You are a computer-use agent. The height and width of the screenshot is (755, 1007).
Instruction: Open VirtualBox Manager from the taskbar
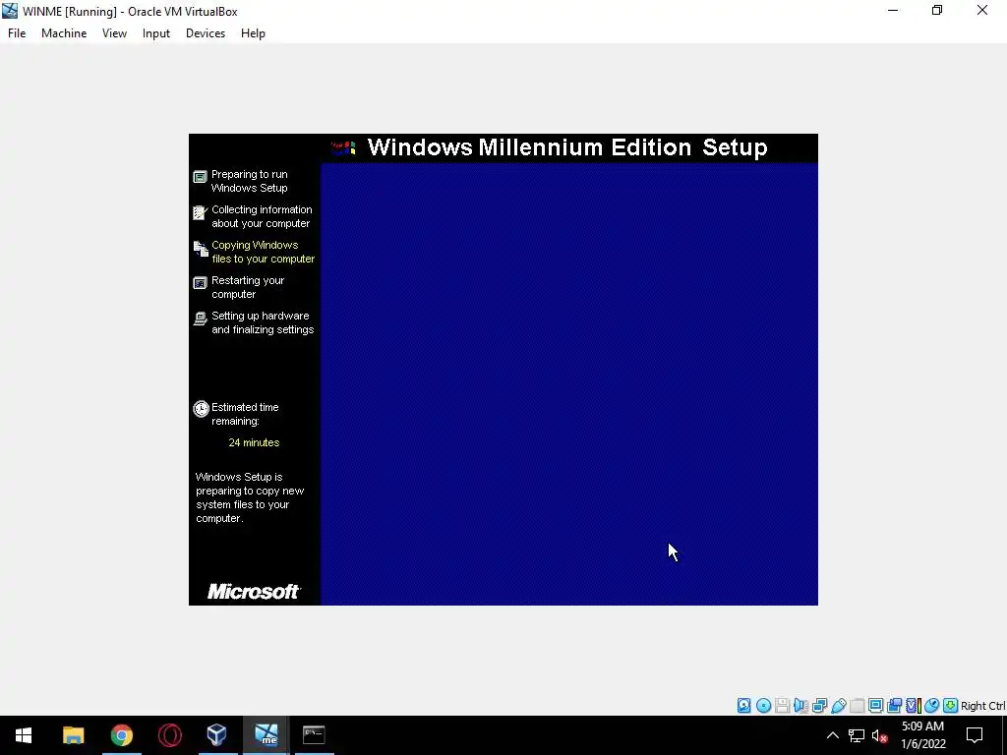coord(217,735)
